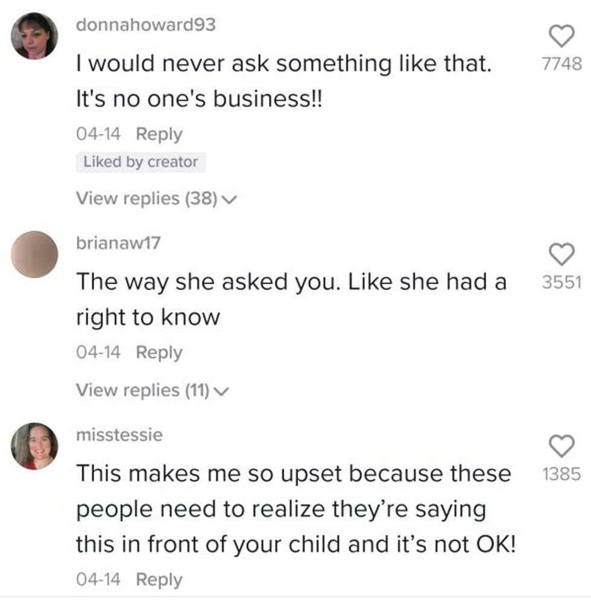Click the 1385 like count

561,474
